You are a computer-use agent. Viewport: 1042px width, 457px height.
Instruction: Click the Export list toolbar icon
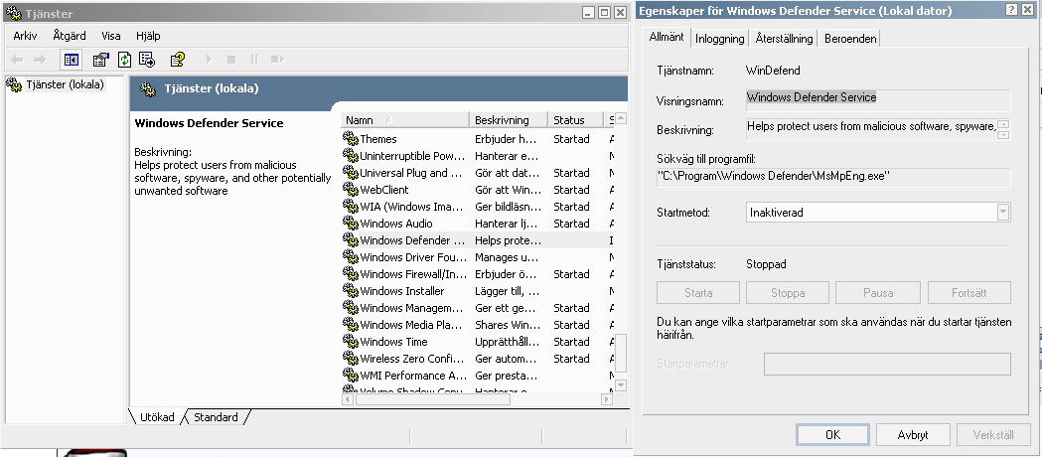(x=147, y=60)
